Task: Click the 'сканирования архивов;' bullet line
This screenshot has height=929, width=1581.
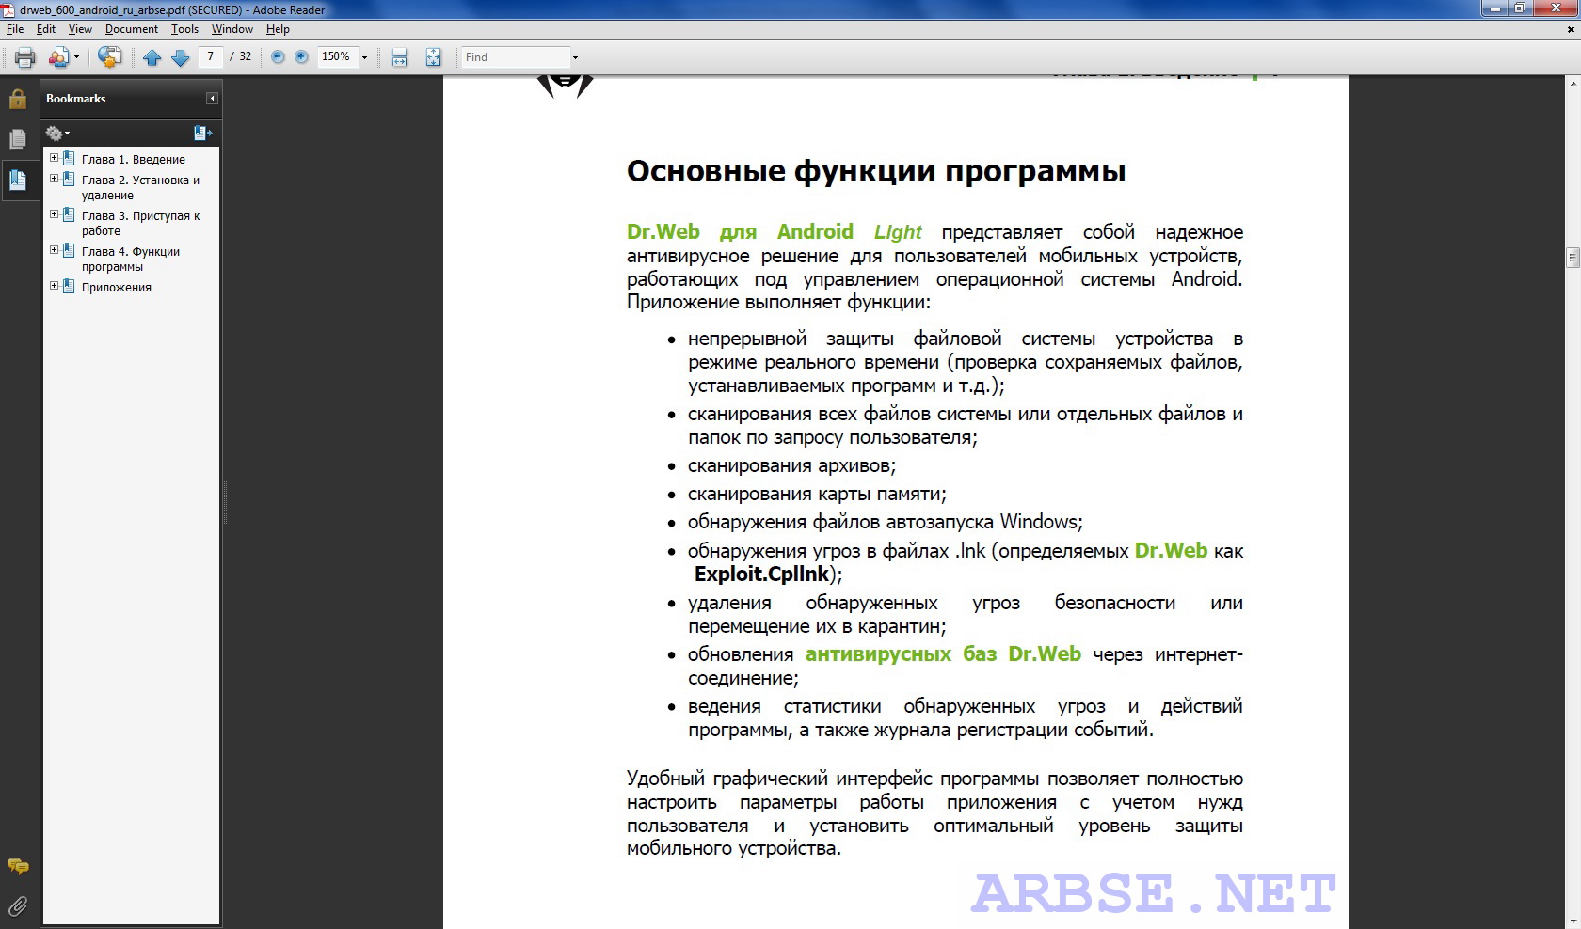Action: coord(791,465)
